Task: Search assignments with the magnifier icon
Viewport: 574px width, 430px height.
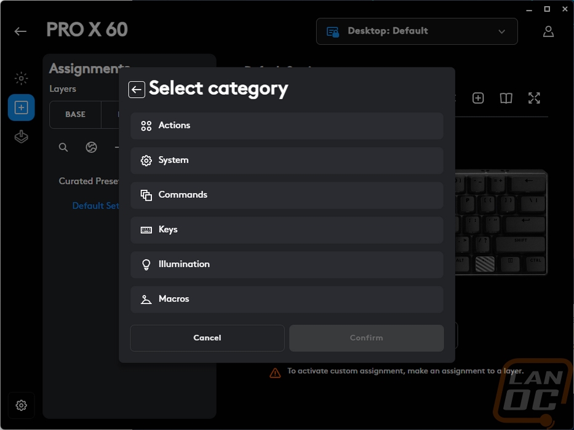Action: coord(63,147)
